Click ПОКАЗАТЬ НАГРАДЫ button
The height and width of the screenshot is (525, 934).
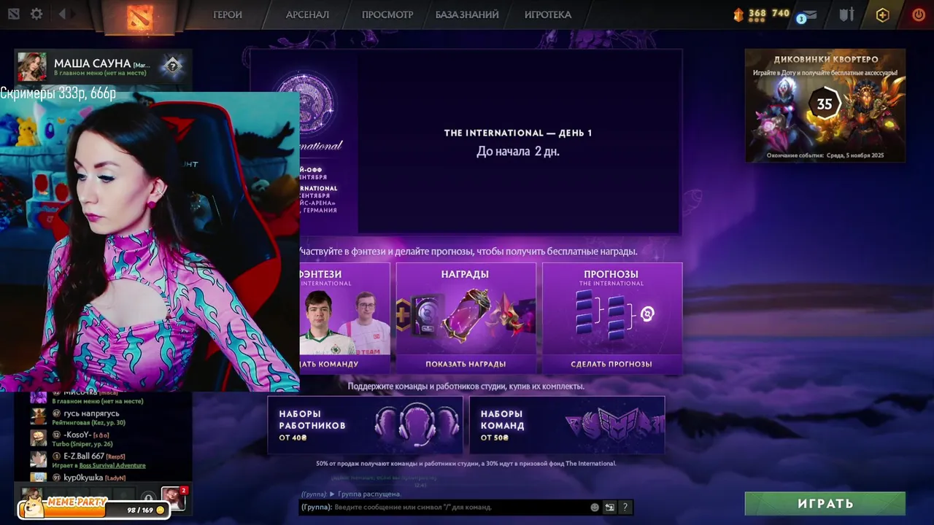(x=466, y=364)
